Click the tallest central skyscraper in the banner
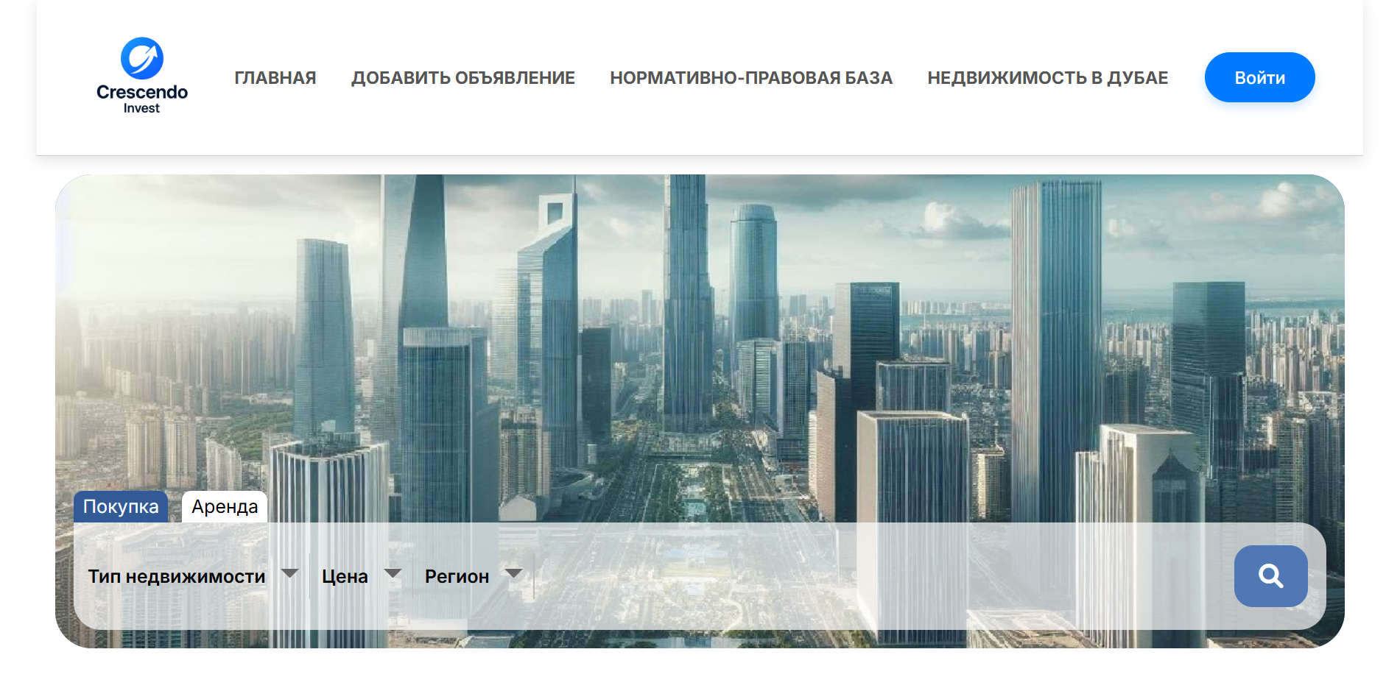The height and width of the screenshot is (677, 1400). [686, 294]
